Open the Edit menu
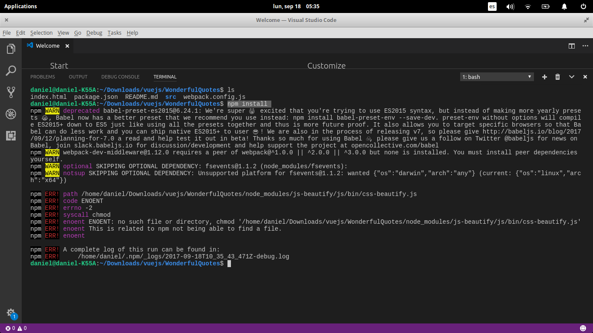Screen dimensions: 593x333 pos(20,33)
